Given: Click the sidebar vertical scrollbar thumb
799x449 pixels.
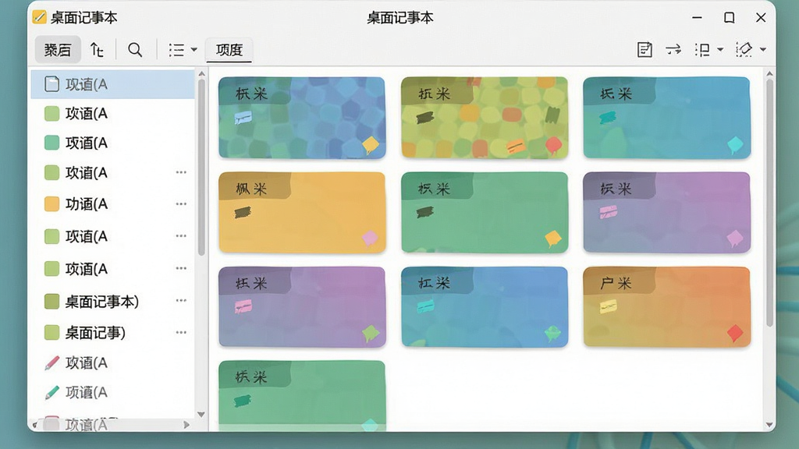Looking at the screenshot, I should 201,167.
